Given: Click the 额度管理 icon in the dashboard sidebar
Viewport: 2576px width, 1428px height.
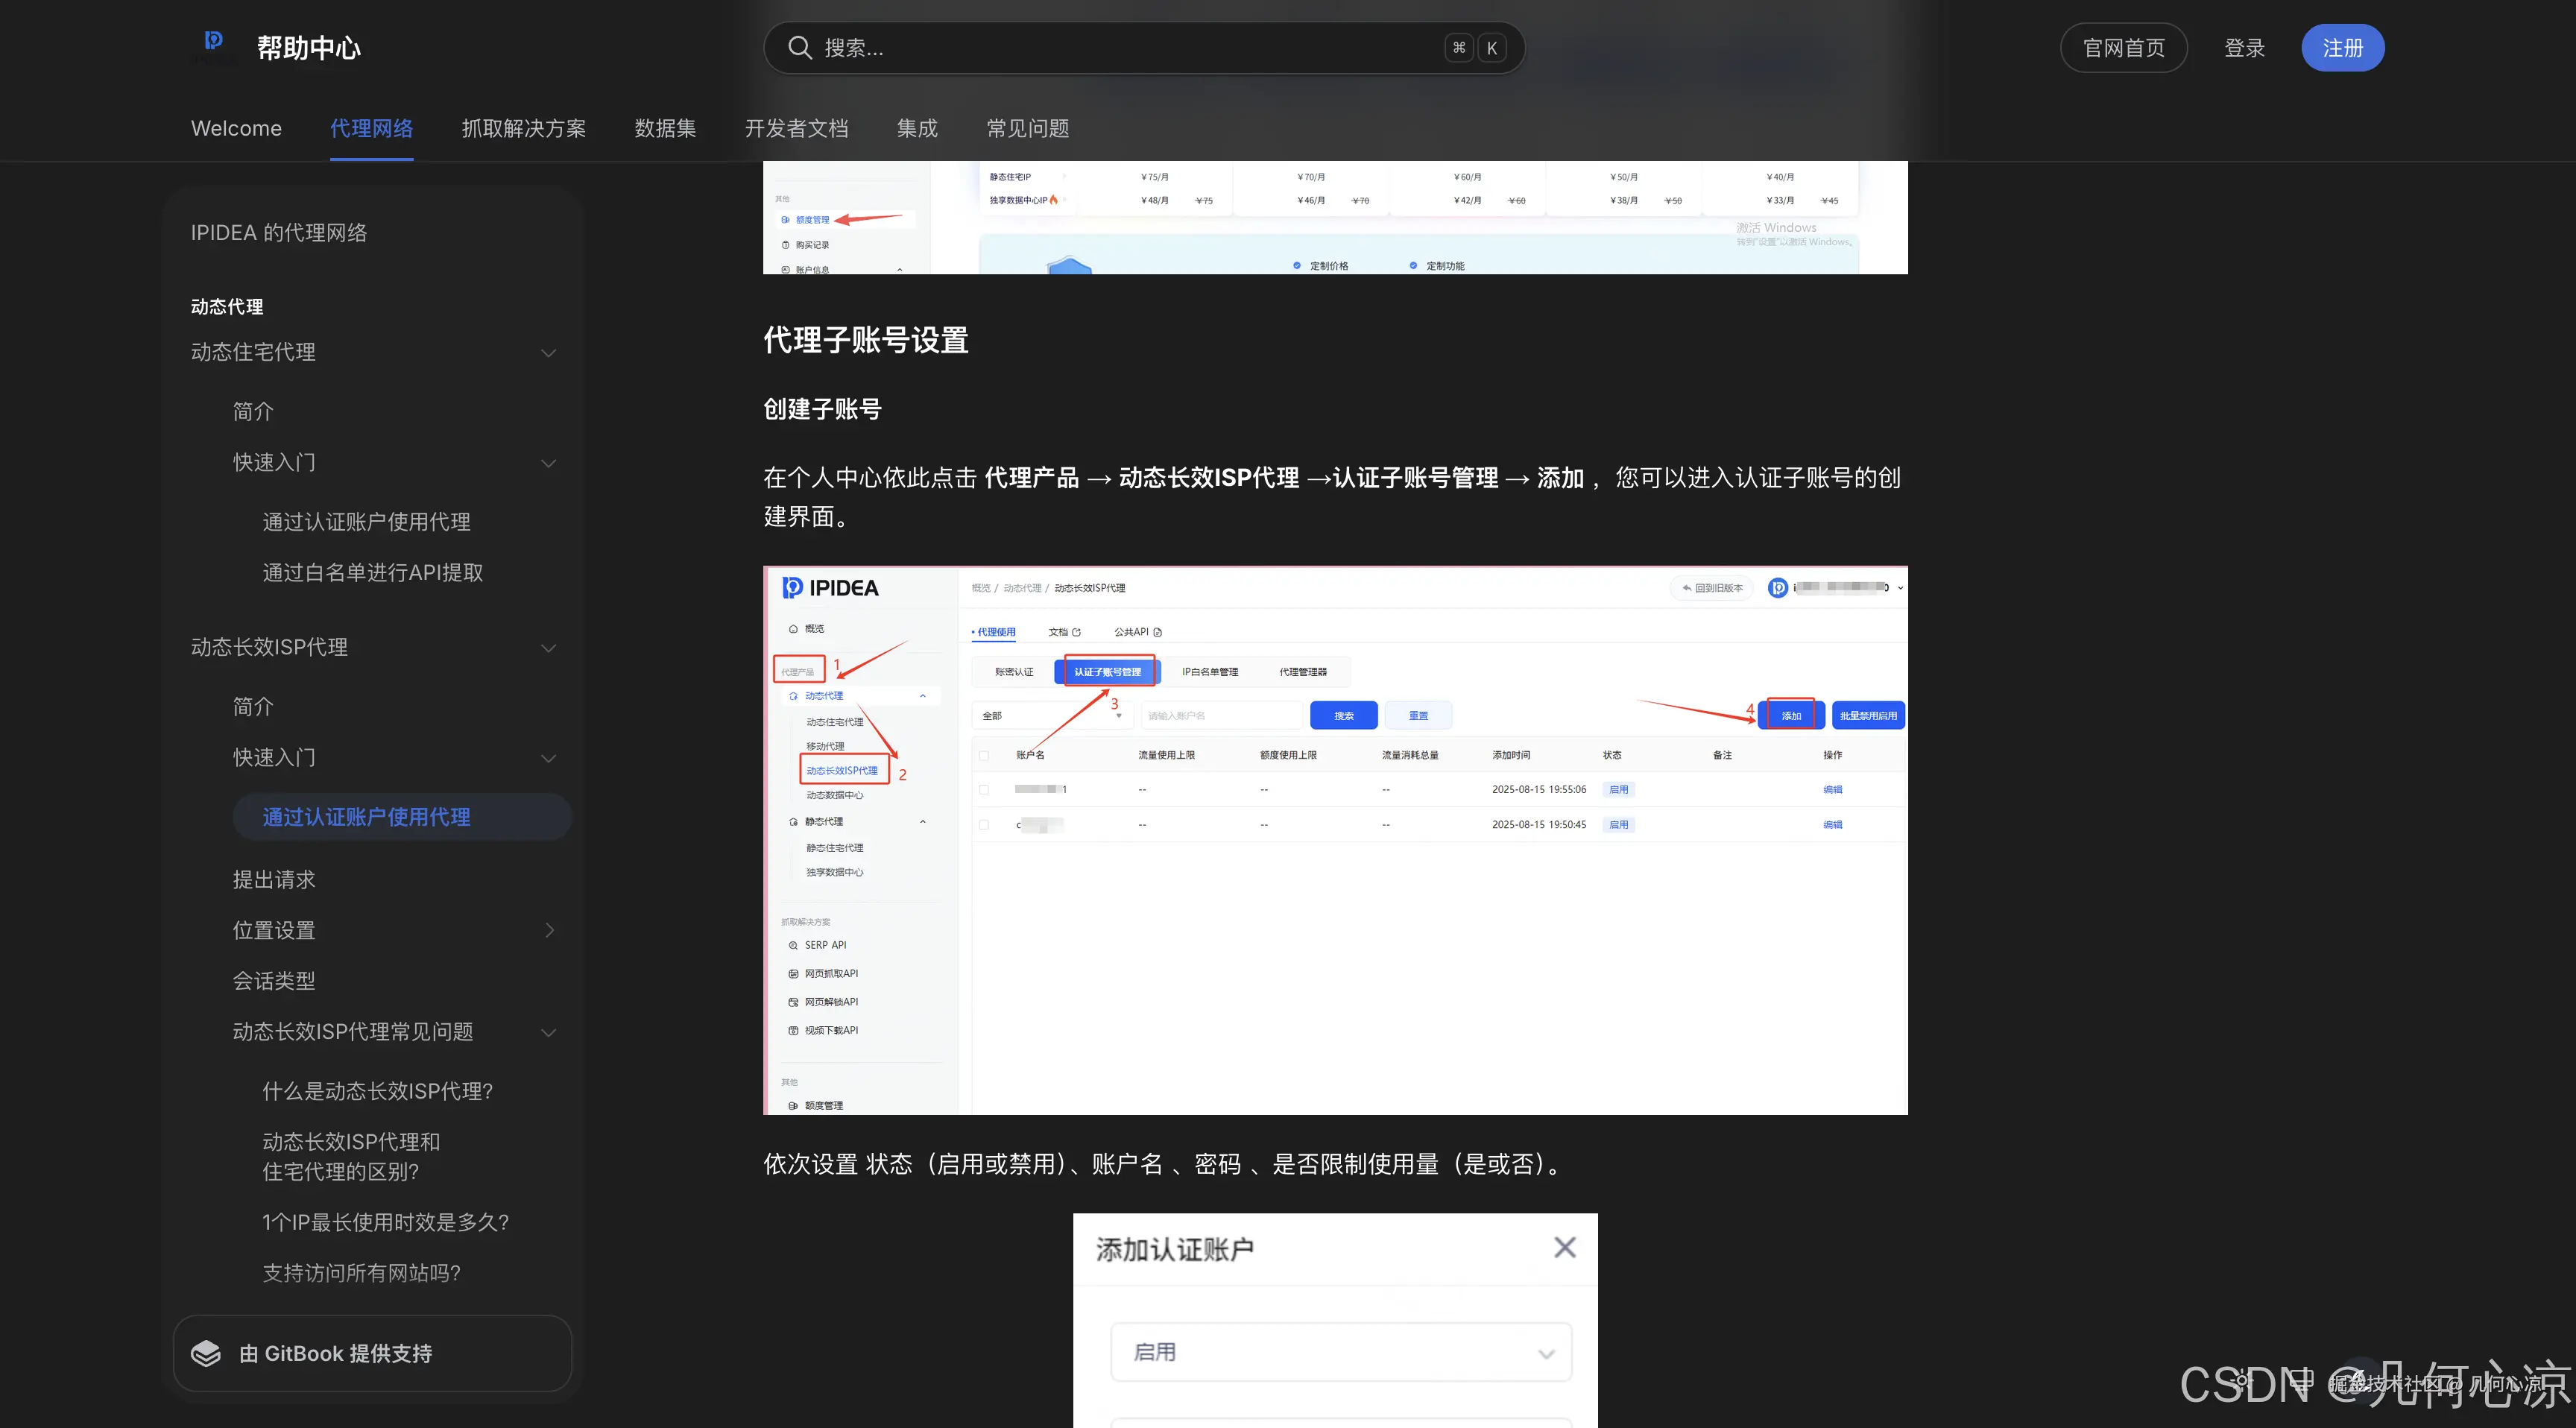Looking at the screenshot, I should tap(792, 1105).
